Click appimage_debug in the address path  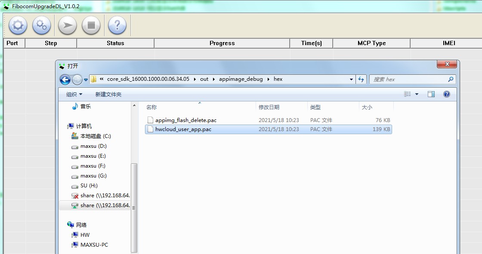coord(241,79)
